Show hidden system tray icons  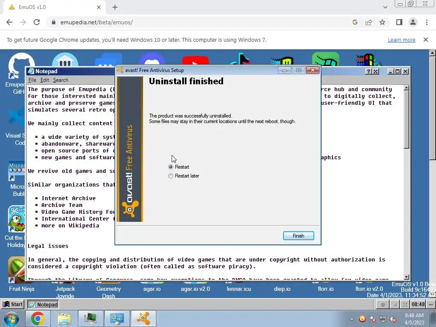coord(352,319)
